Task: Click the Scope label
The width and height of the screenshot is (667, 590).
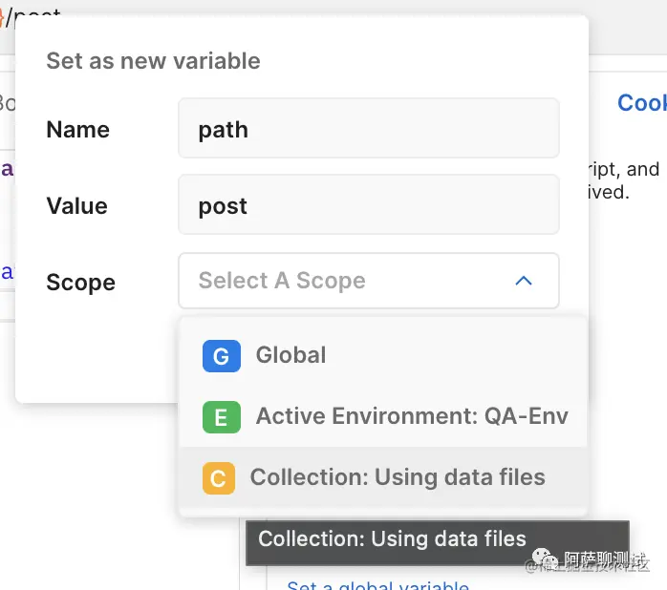Action: [x=81, y=283]
